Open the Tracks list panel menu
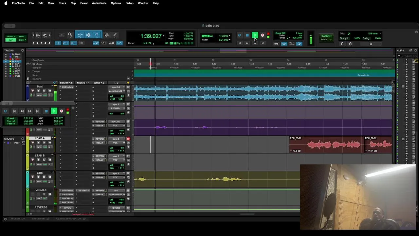Viewport: 419px width, 236px height. (x=23, y=50)
